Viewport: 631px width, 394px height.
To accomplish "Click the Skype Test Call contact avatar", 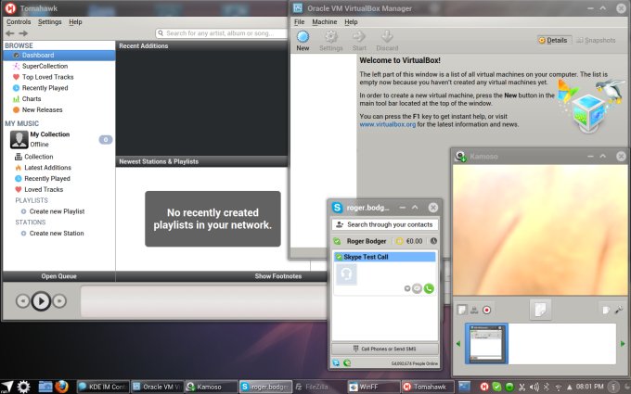I will [x=346, y=274].
